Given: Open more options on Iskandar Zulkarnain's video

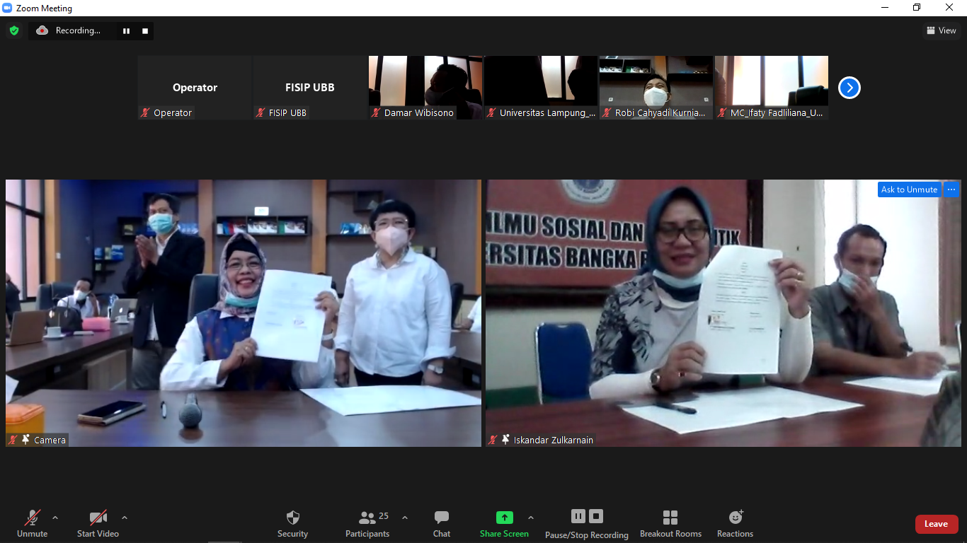Looking at the screenshot, I should click(951, 189).
